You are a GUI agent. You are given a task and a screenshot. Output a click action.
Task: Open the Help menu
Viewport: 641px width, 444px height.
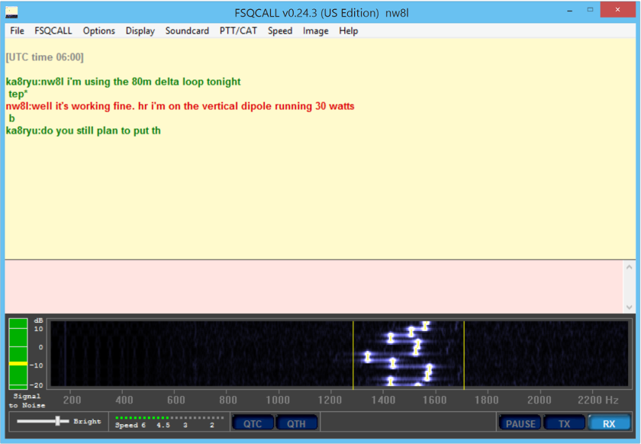(348, 31)
